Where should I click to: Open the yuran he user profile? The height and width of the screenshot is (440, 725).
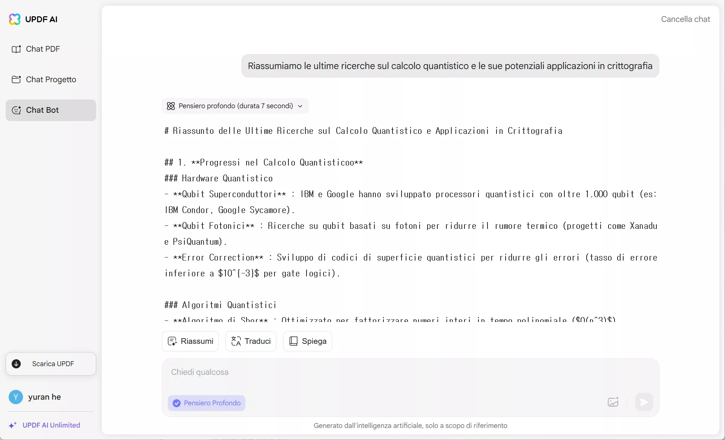[x=35, y=397]
